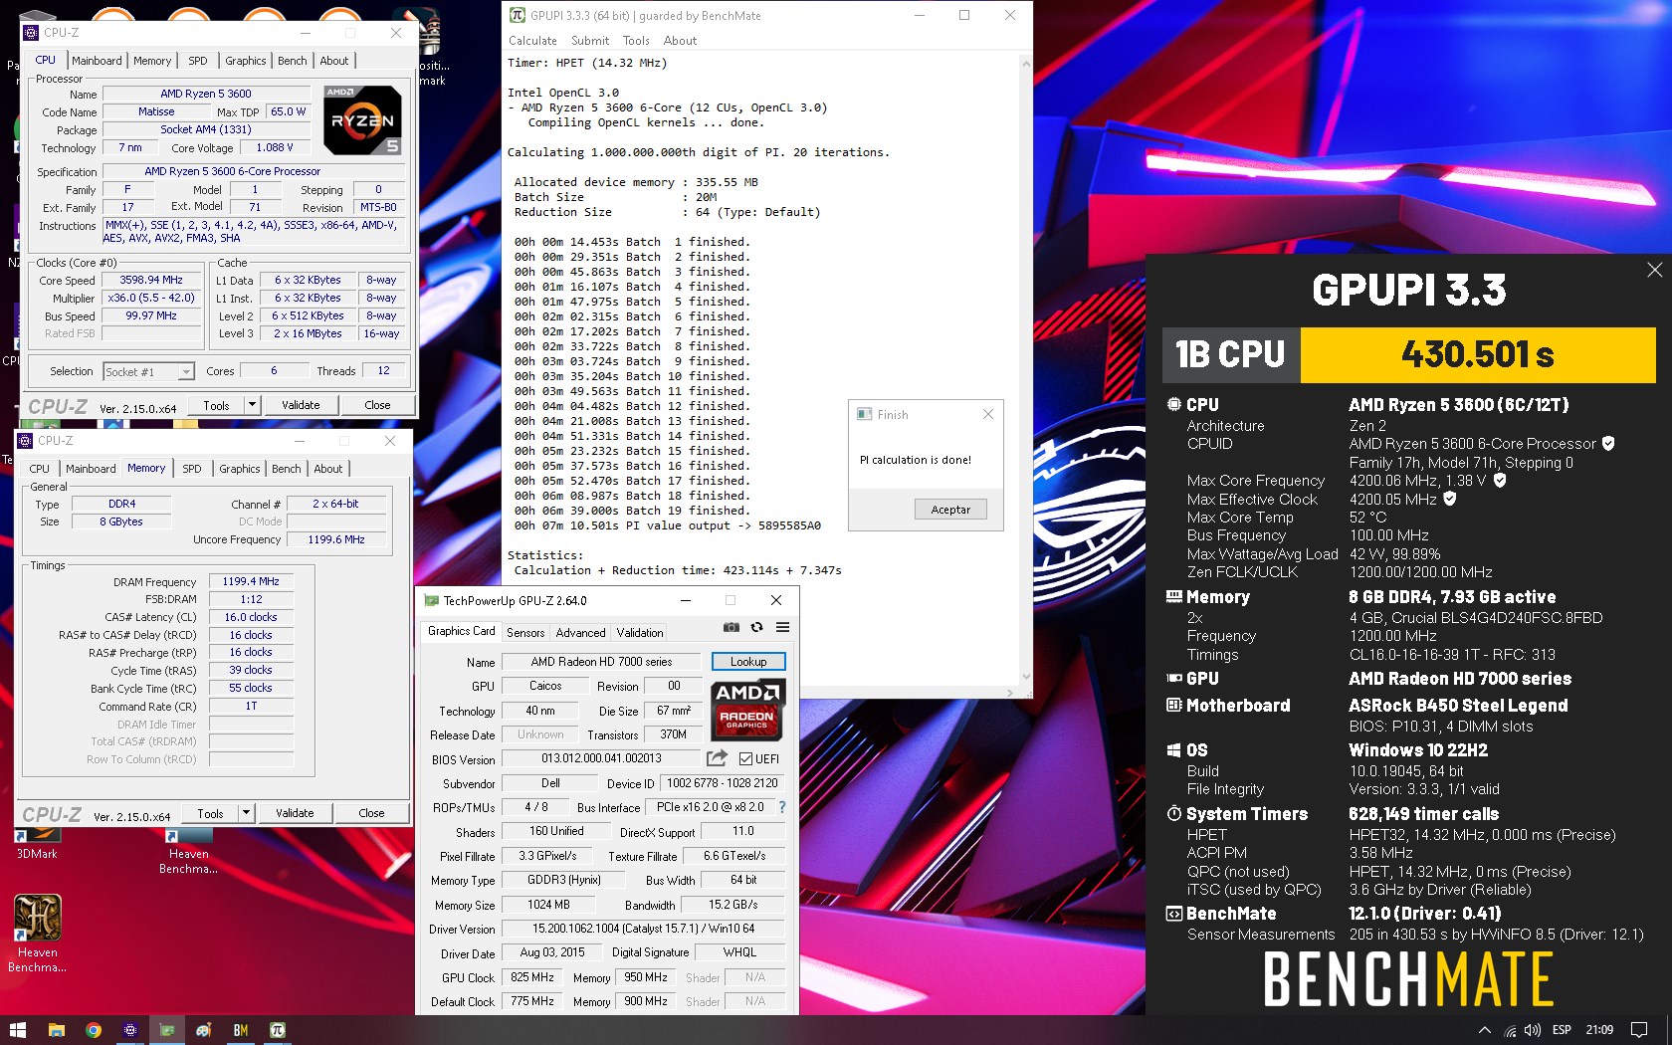Screen dimensions: 1672x1045
Task: Click the DRAM Frequency value 1199.4 MHz
Action: 251,582
